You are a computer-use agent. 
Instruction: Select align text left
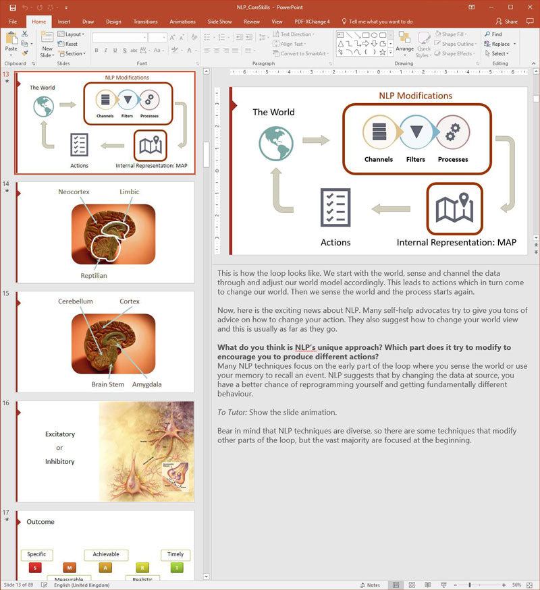[207, 50]
